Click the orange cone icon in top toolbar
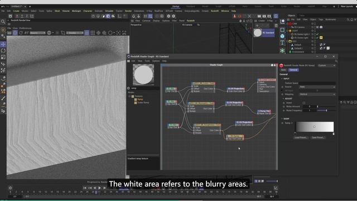 pos(235,16)
